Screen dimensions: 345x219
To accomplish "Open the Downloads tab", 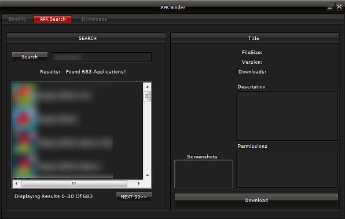I will 94,19.
